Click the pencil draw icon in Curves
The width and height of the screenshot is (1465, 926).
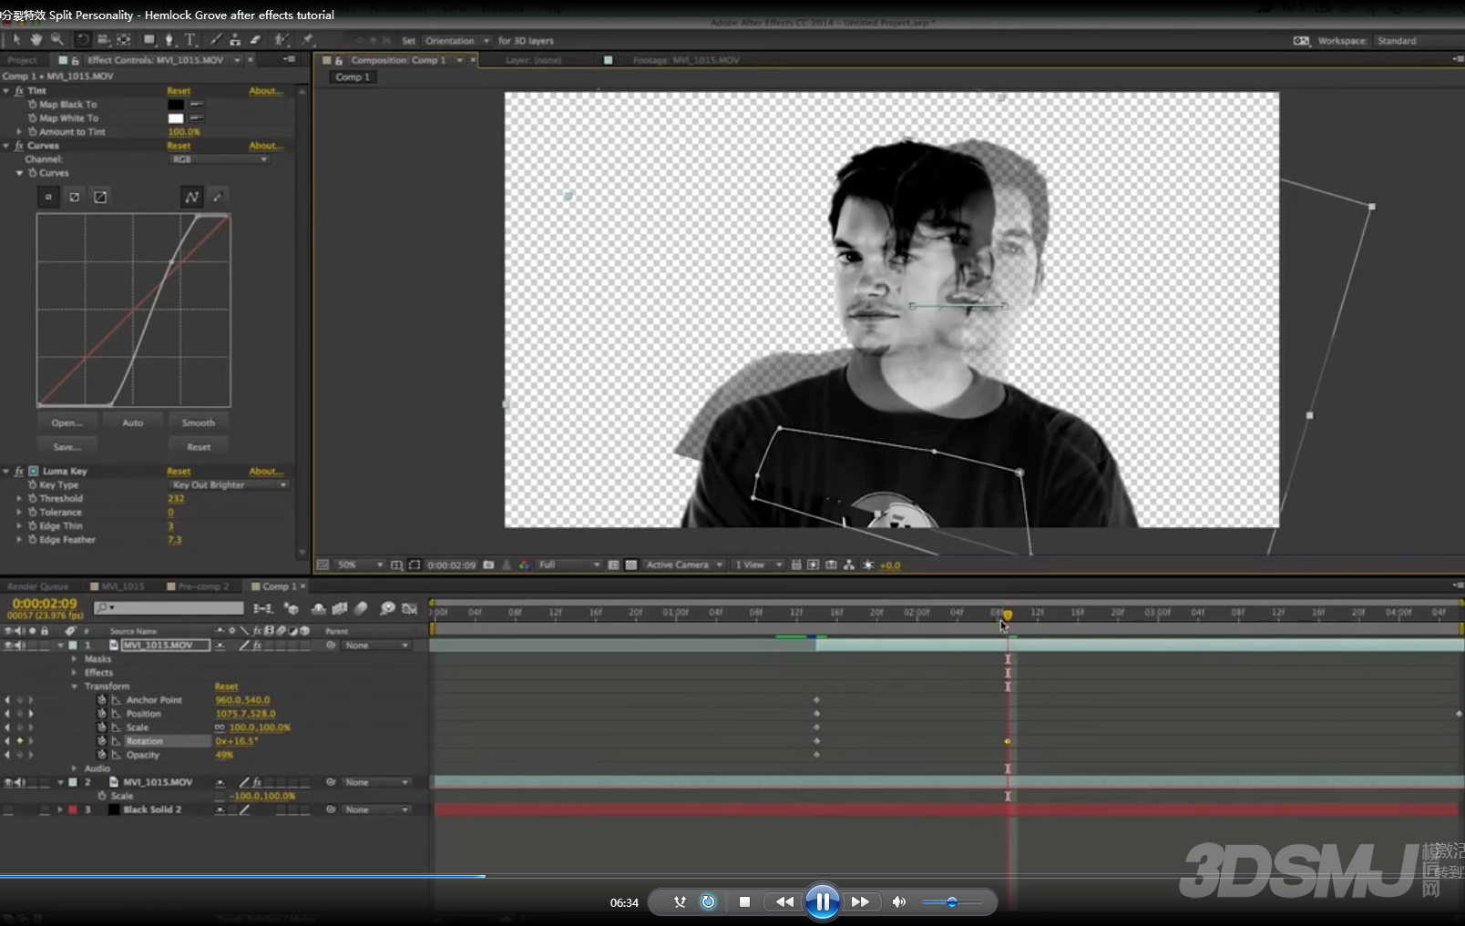(217, 197)
